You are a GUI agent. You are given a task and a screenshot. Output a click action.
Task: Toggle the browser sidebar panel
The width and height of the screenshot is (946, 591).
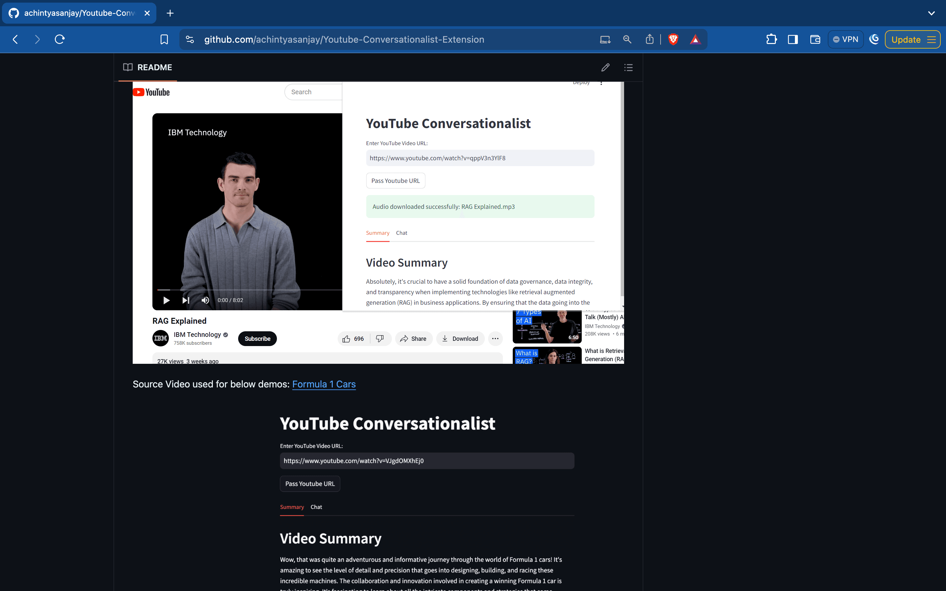pyautogui.click(x=793, y=39)
